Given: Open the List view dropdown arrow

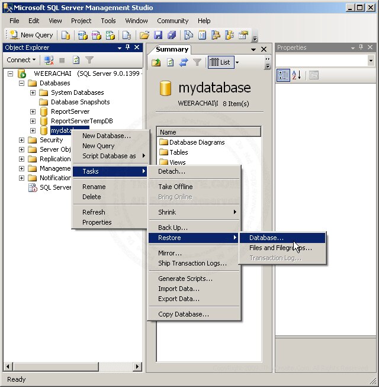Looking at the screenshot, I should (x=237, y=62).
